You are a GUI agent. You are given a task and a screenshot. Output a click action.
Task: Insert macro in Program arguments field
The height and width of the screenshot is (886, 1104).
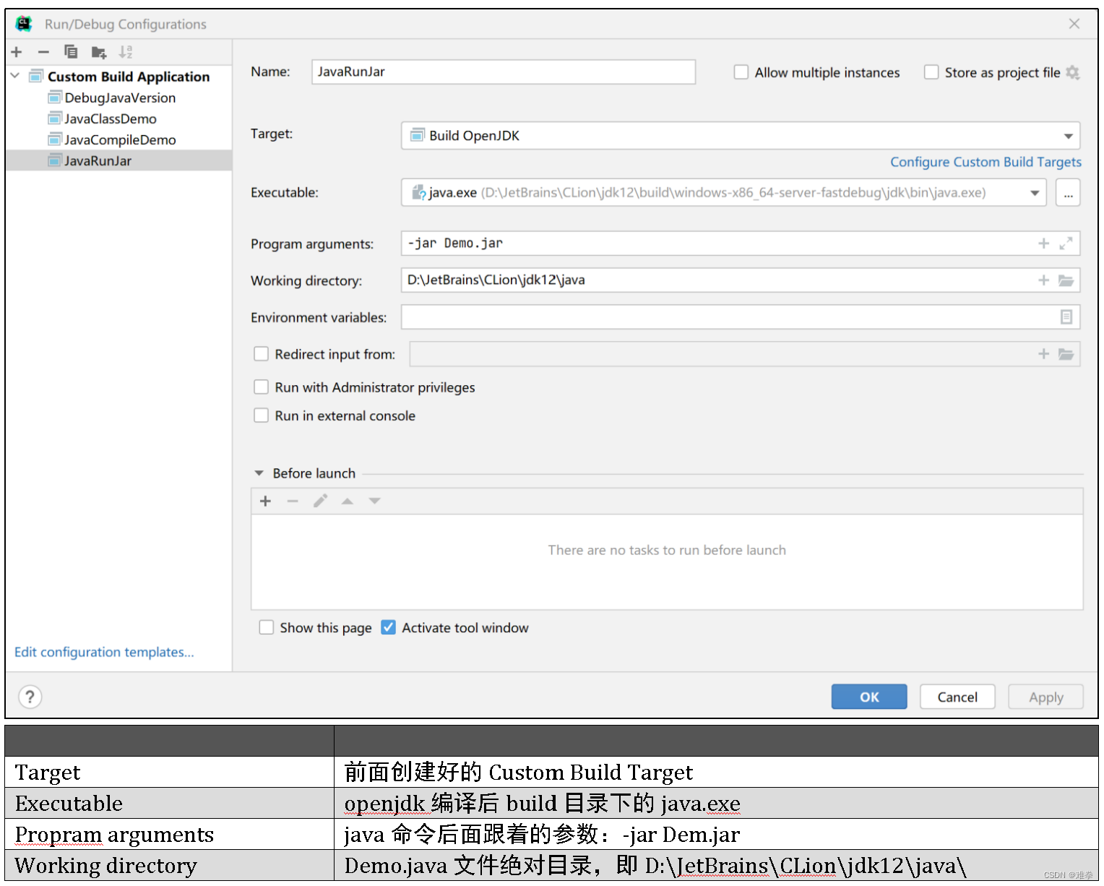coord(1043,244)
